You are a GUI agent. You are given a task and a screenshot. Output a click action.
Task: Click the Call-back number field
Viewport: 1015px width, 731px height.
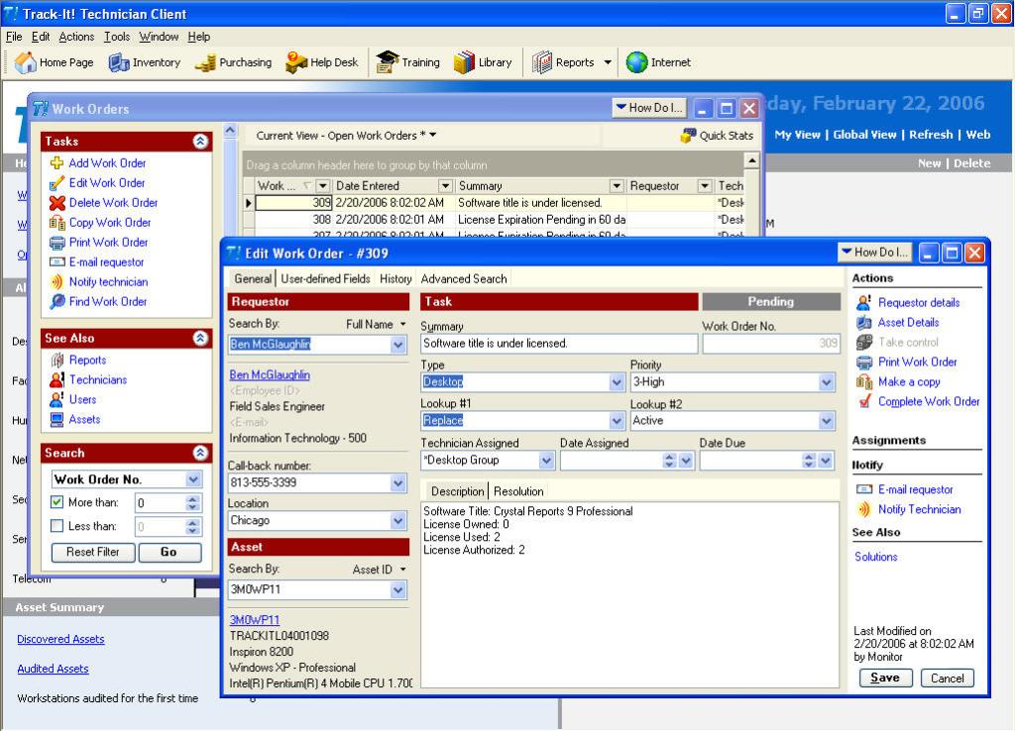click(x=317, y=482)
